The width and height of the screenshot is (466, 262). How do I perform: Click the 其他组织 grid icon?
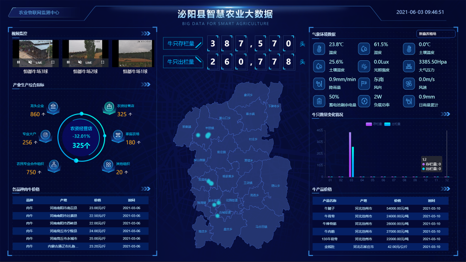108,164
